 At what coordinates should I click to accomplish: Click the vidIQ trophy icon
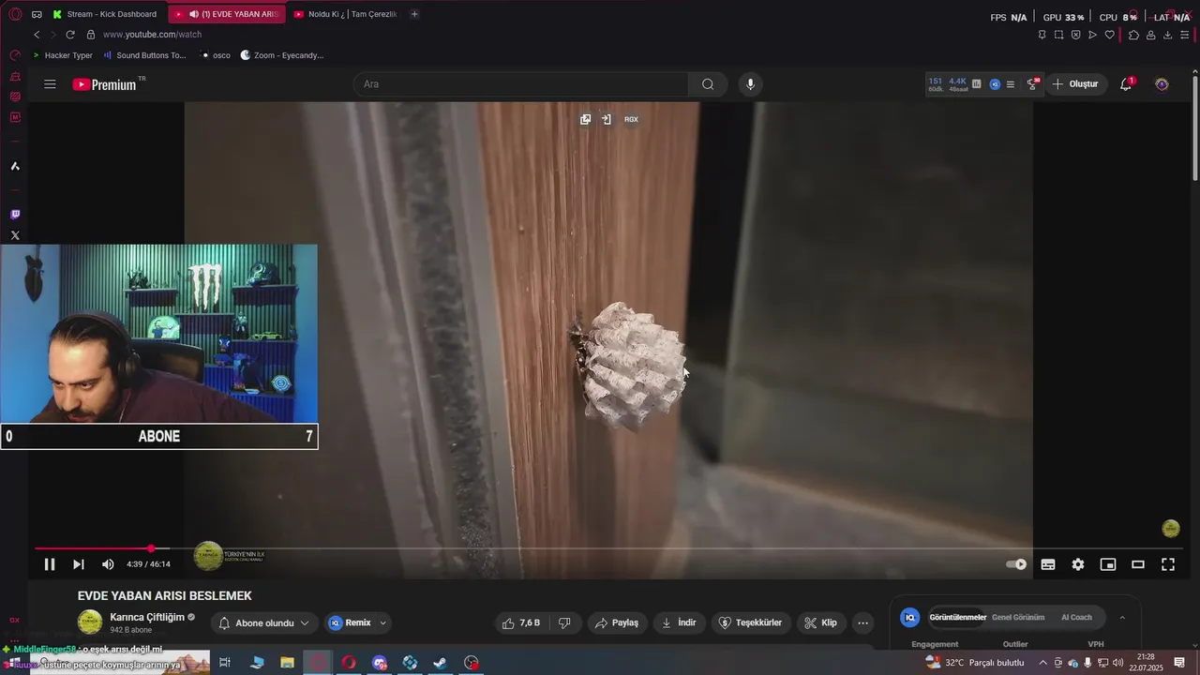(1032, 83)
